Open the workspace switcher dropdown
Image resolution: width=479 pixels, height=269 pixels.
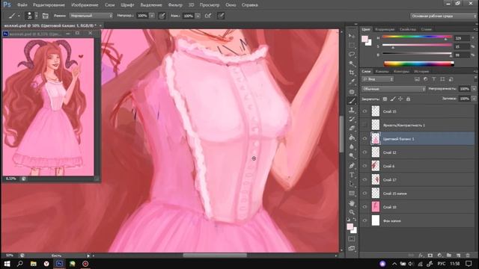[x=442, y=16]
